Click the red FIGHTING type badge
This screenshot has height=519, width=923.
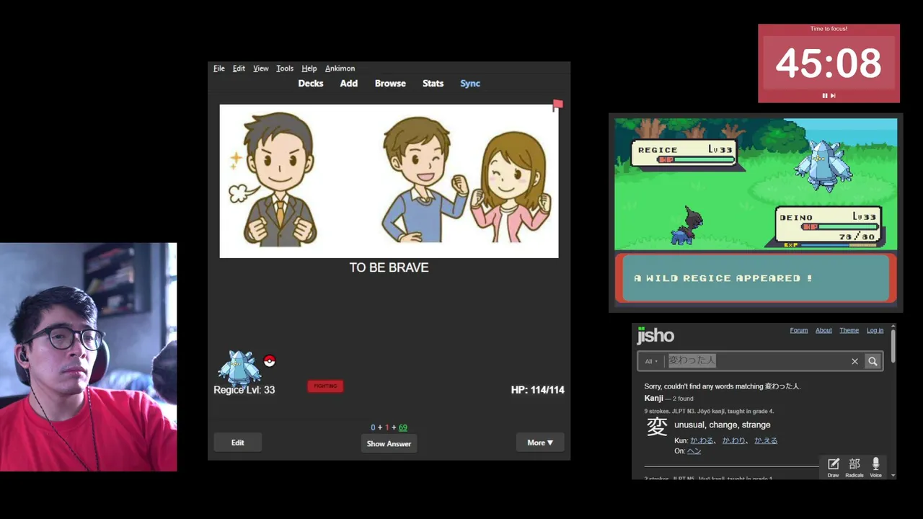tap(325, 386)
